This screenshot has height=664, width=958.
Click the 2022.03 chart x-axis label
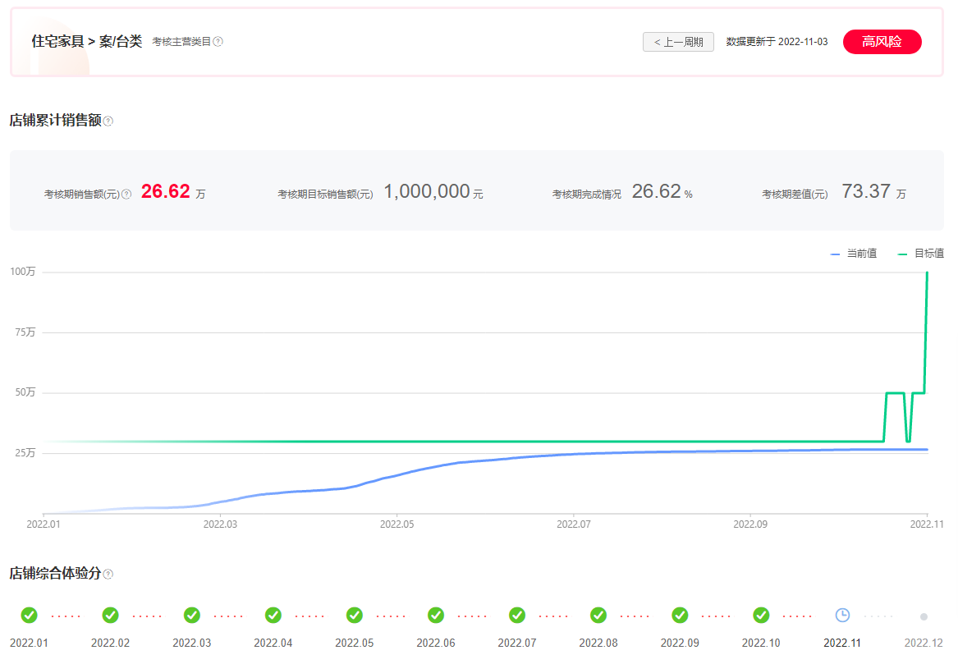220,524
